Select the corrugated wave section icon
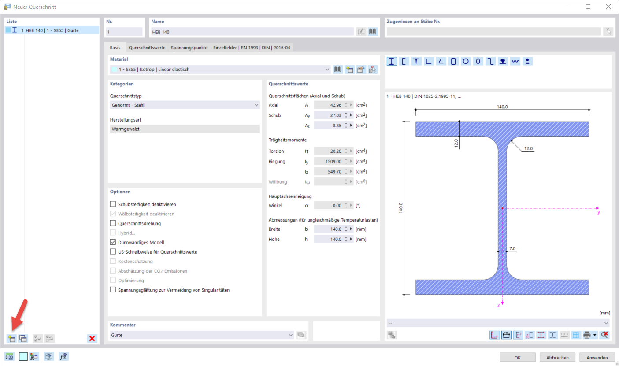This screenshot has height=366, width=619. (x=515, y=61)
